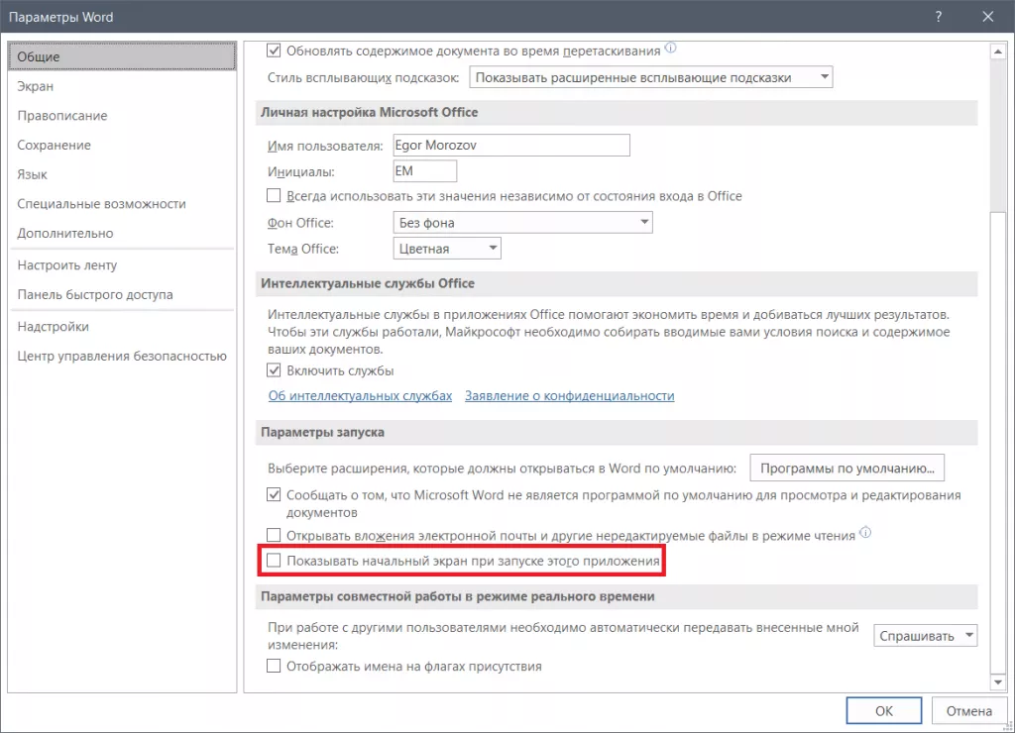Confirm settings with OK button

[883, 711]
